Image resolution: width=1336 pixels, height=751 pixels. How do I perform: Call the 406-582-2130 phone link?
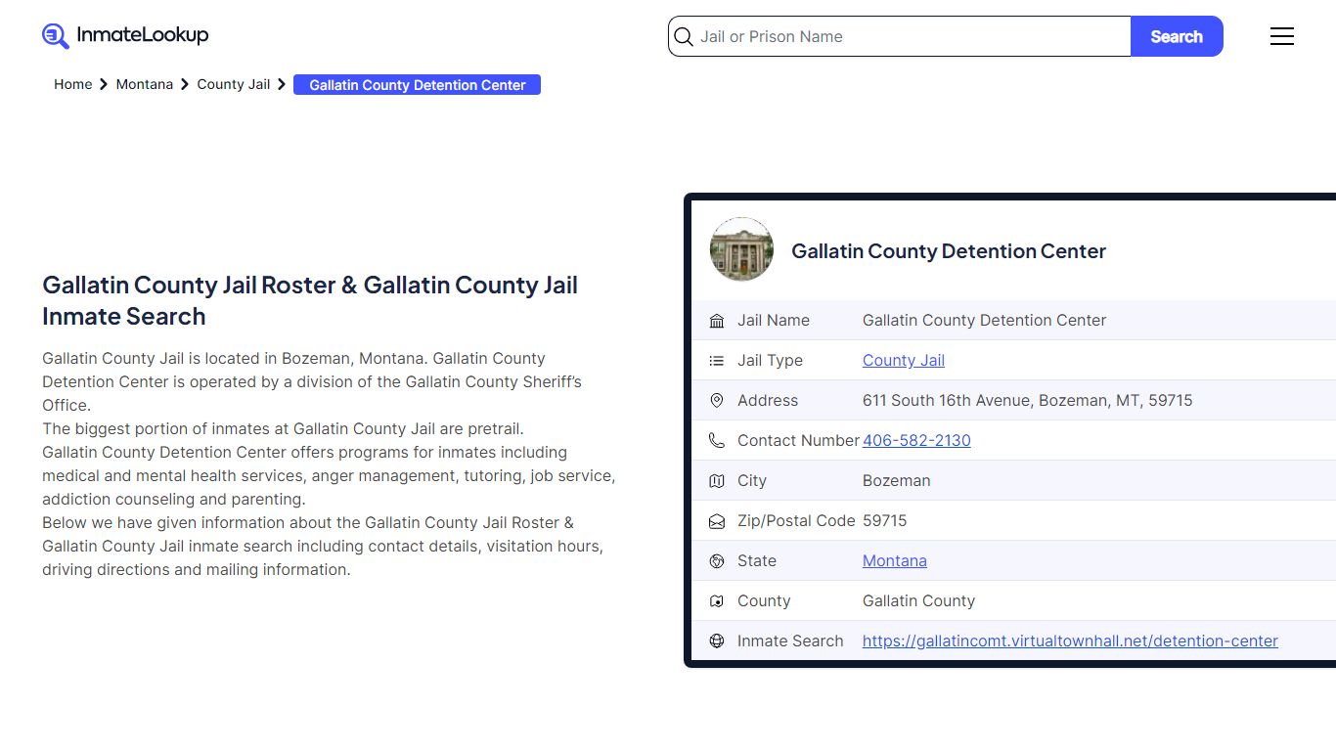pos(916,441)
